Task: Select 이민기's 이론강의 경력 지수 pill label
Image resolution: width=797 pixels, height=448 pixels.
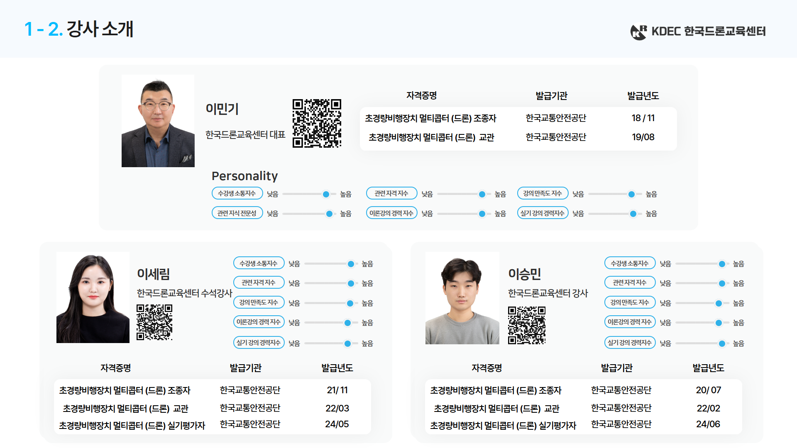Action: (391, 213)
